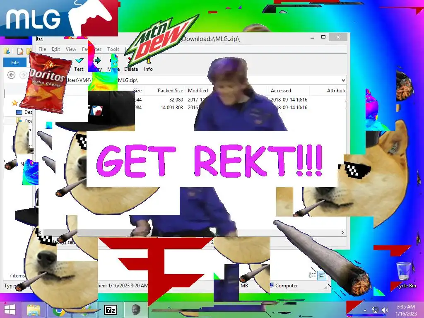Open the Info toolbar item in 7-Zip

coord(148,64)
